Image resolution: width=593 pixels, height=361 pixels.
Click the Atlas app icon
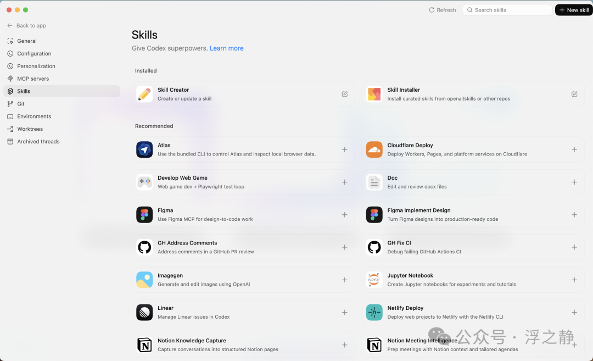(144, 150)
